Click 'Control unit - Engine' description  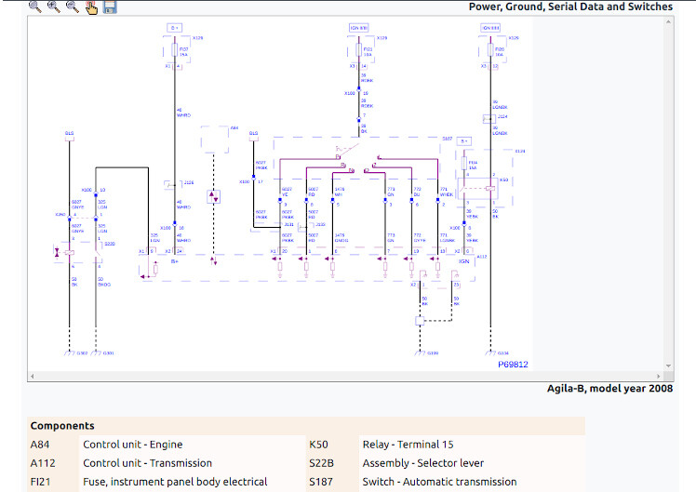pos(133,445)
